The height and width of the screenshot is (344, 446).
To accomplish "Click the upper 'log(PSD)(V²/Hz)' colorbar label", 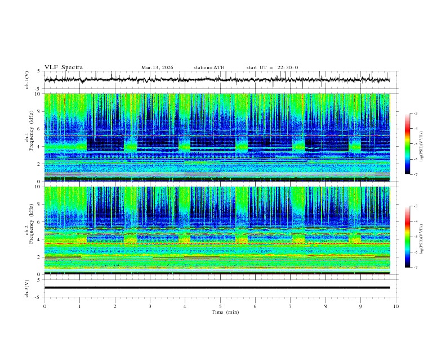I will pyautogui.click(x=422, y=147).
